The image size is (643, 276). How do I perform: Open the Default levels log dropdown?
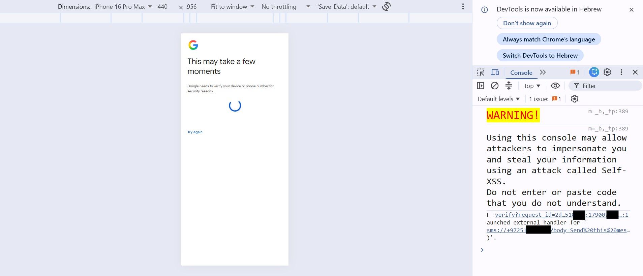(x=499, y=99)
